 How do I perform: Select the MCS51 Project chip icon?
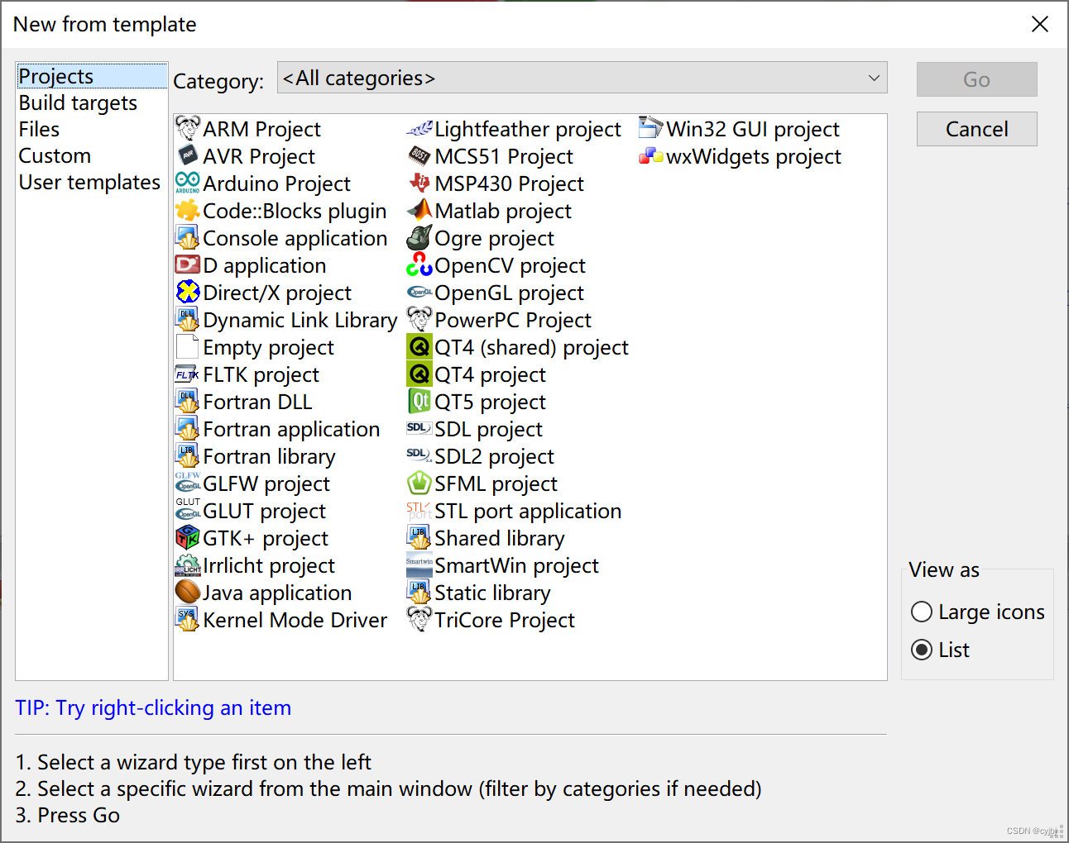pyautogui.click(x=419, y=155)
